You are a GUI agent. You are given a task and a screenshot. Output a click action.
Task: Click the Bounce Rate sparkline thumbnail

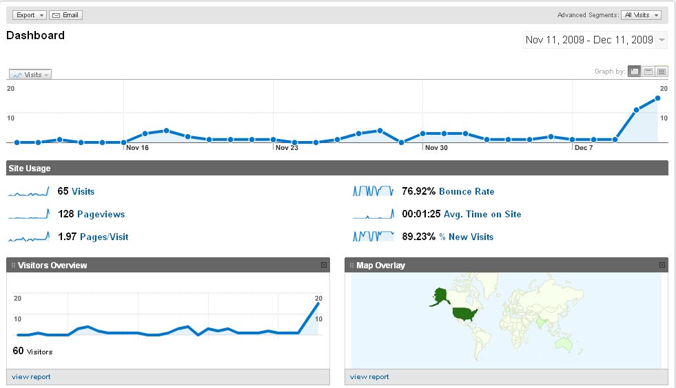[373, 191]
